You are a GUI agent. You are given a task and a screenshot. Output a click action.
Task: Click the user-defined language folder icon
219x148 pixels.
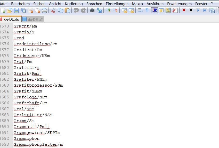pos(161,11)
